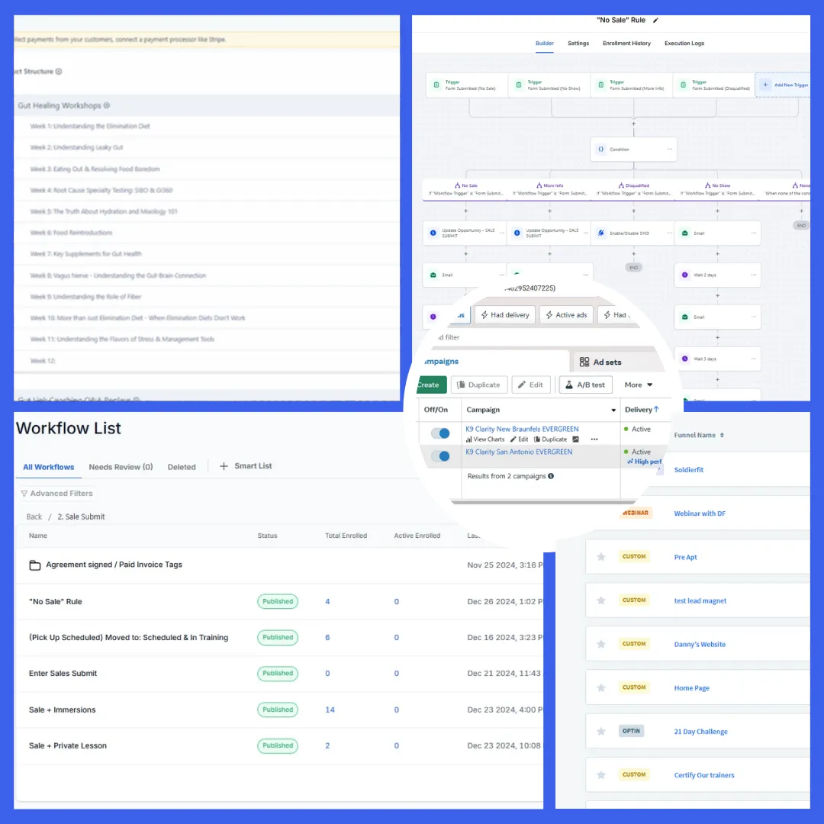The width and height of the screenshot is (824, 824).
Task: Click the plus icon next to Smart List
Action: pos(224,466)
